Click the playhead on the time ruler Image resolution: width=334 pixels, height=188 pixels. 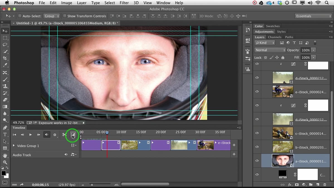coord(107,133)
